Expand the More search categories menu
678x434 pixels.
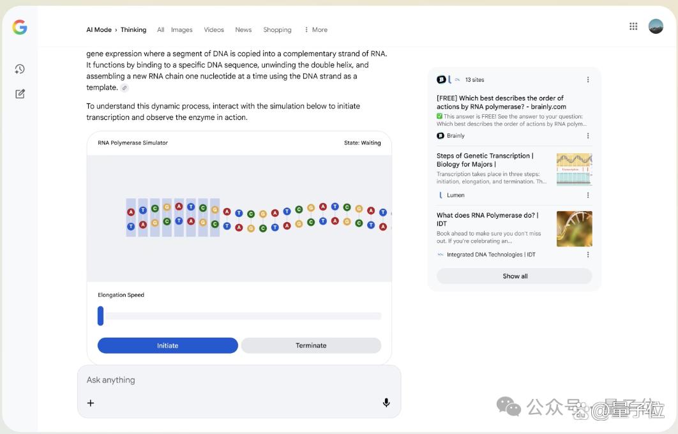(x=315, y=30)
